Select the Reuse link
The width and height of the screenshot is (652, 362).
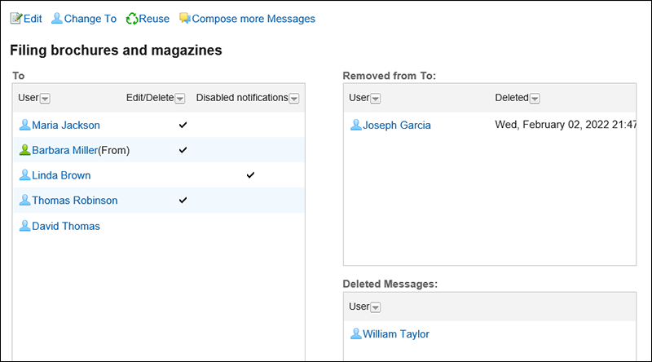tap(154, 19)
